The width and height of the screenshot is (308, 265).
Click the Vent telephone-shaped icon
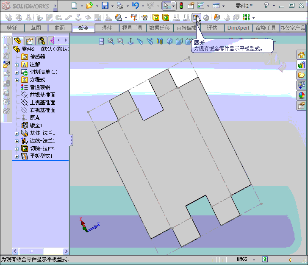coord(145,18)
